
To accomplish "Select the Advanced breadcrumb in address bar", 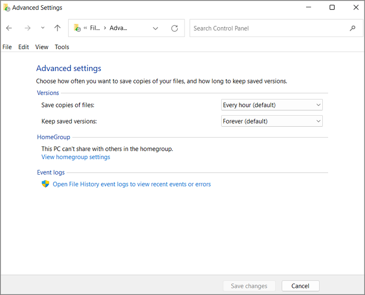I will coord(118,28).
